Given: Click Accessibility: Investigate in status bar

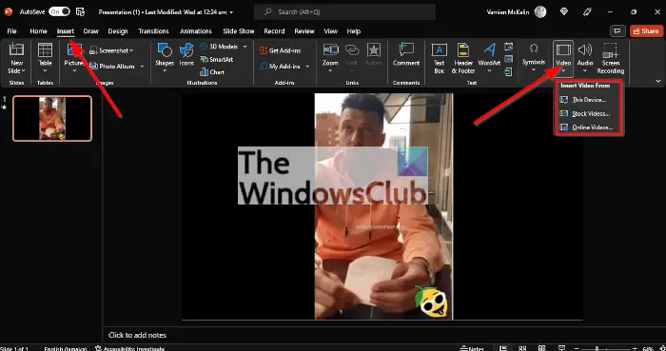Looking at the screenshot, I should pyautogui.click(x=129, y=348).
